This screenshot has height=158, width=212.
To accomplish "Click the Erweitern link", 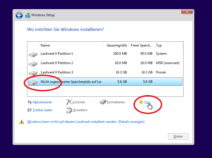I will [x=80, y=110].
